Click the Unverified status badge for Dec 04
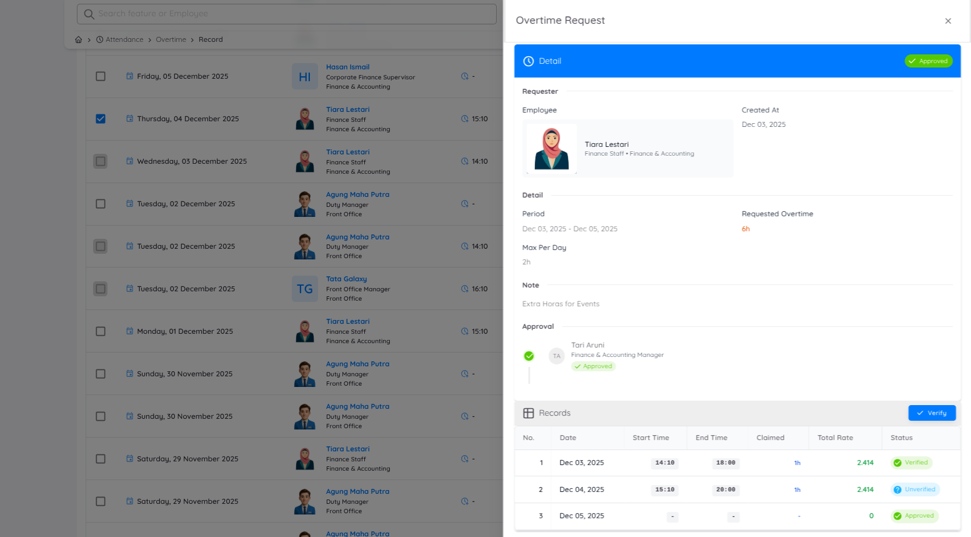 pyautogui.click(x=915, y=489)
